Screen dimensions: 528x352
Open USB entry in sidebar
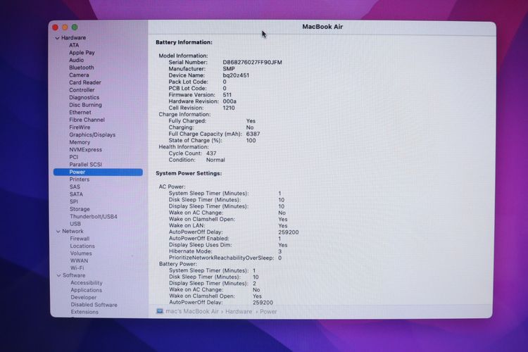[75, 224]
